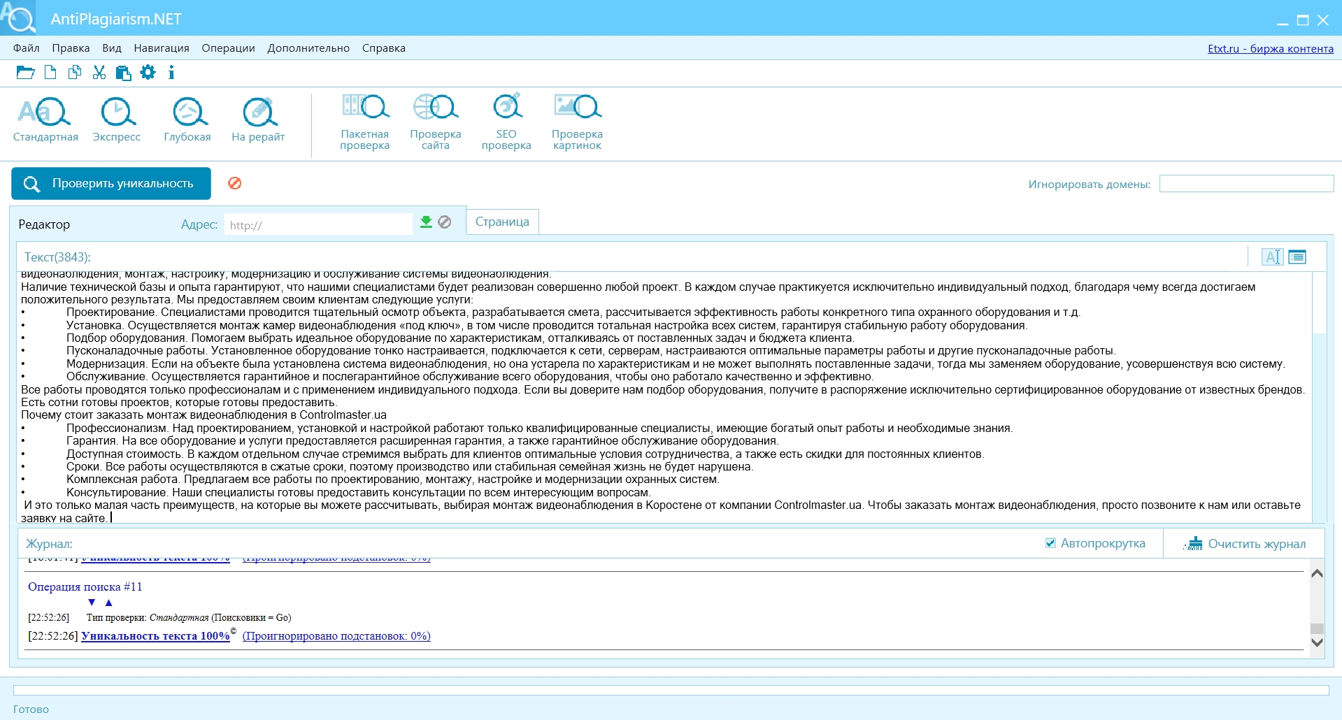Switch to list view mode icon
The image size is (1342, 720).
click(x=1297, y=257)
